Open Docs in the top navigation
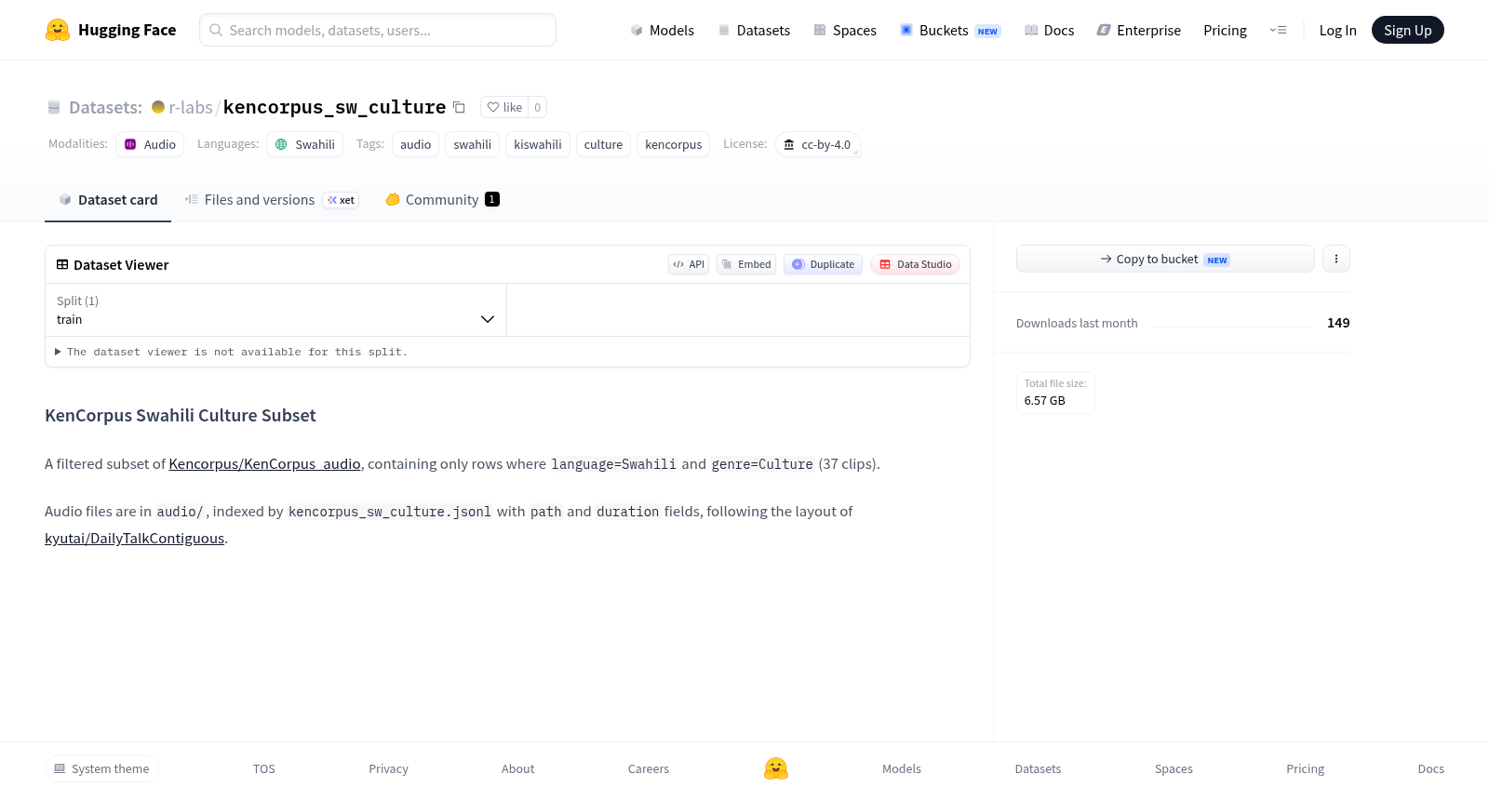 (x=1050, y=30)
